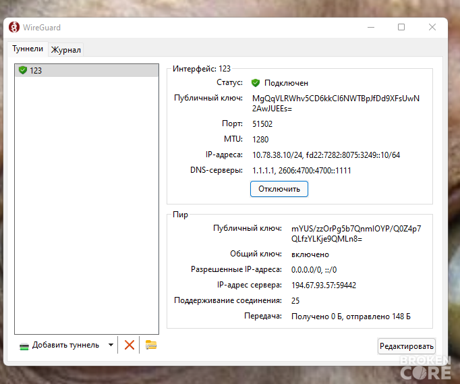This screenshot has height=384, width=460.
Task: Click the MTU value 1280
Action: point(260,140)
